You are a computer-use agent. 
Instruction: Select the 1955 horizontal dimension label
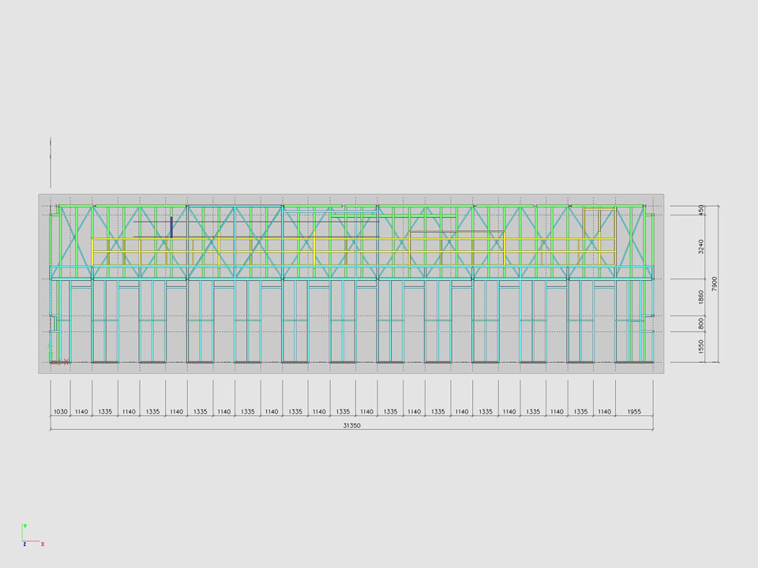pos(634,411)
